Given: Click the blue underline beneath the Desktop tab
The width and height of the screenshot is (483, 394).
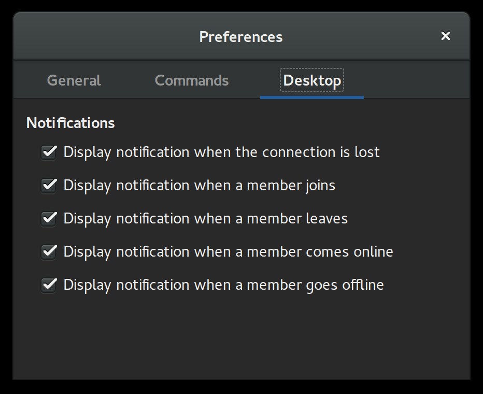Looking at the screenshot, I should tap(312, 97).
